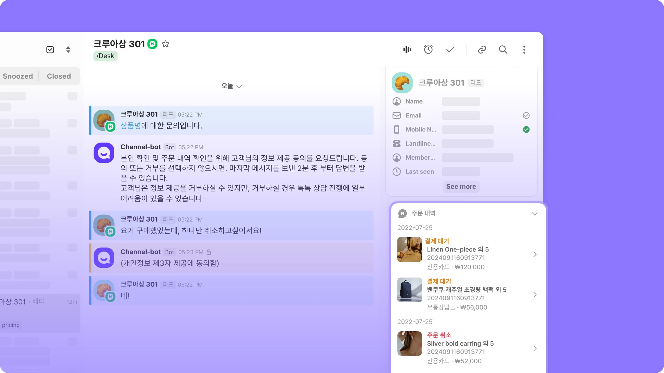Image resolution: width=664 pixels, height=373 pixels.
Task: Resolve the conversation via the checkmark icon
Action: click(x=450, y=50)
